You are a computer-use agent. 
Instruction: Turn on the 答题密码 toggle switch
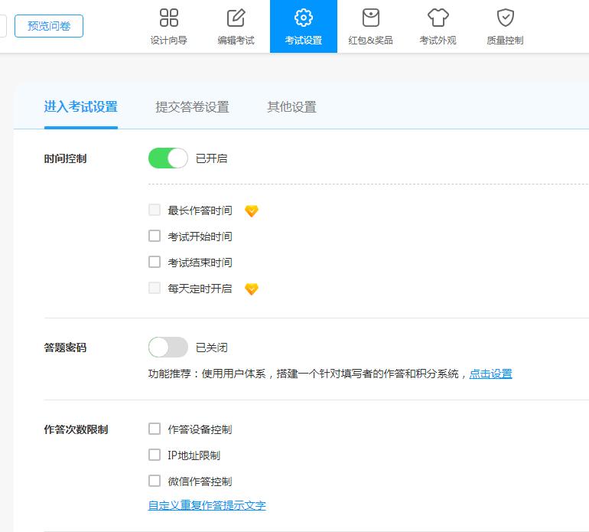click(x=168, y=347)
